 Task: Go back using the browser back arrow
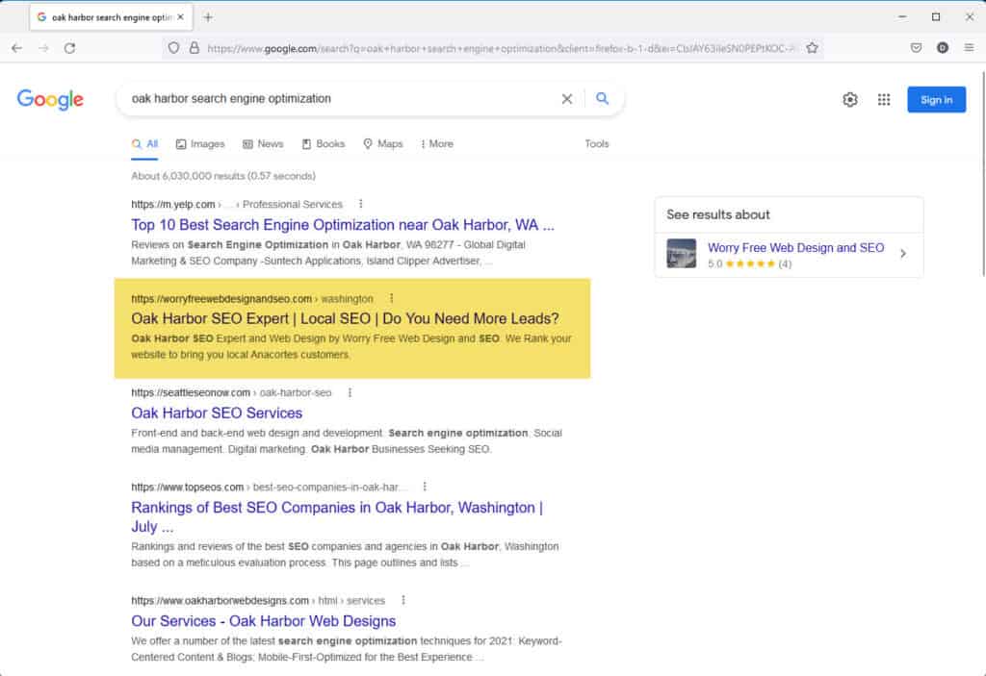coord(17,48)
